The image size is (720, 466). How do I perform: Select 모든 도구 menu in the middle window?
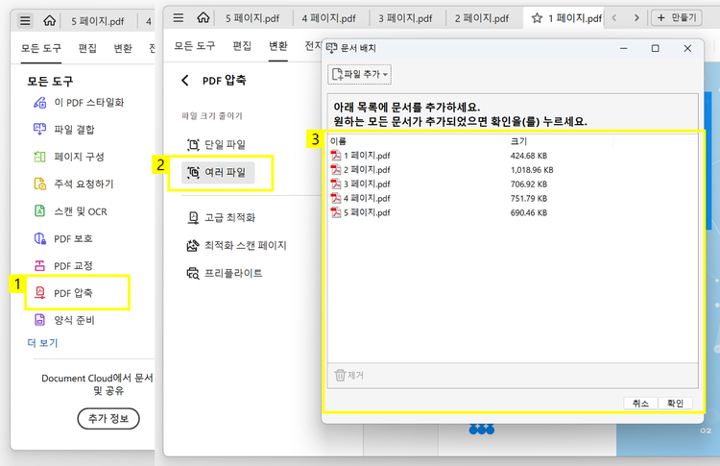[195, 46]
